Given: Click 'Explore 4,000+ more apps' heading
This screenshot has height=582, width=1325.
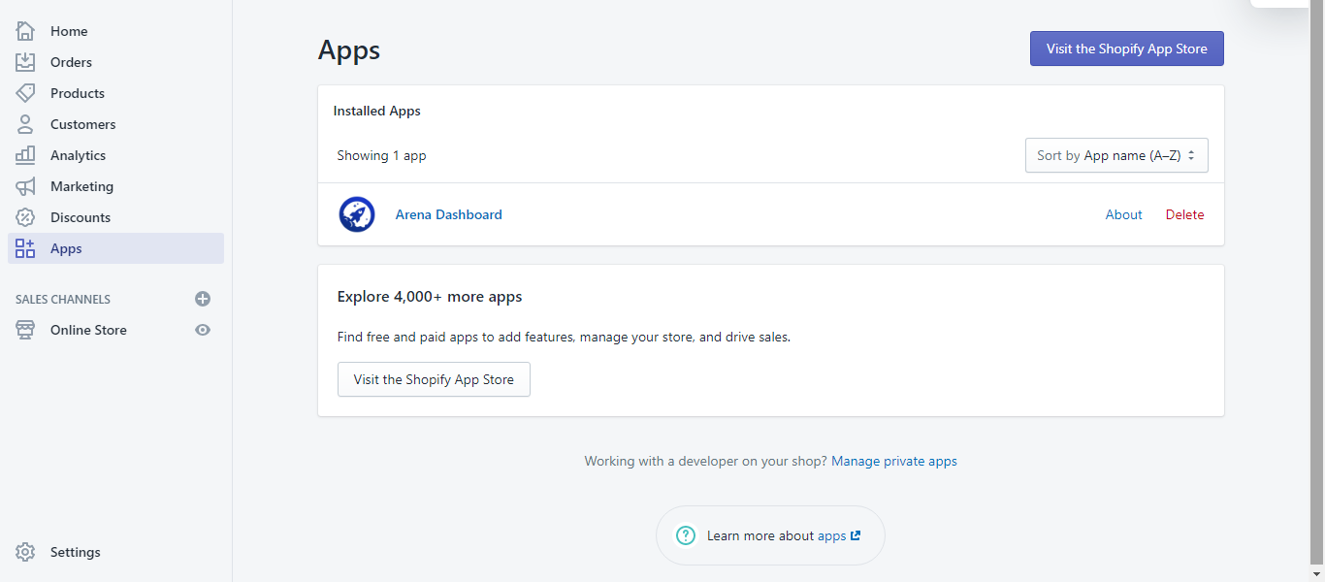Looking at the screenshot, I should pyautogui.click(x=430, y=297).
